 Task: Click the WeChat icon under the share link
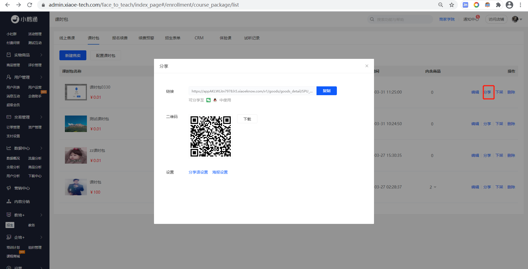[x=208, y=100]
